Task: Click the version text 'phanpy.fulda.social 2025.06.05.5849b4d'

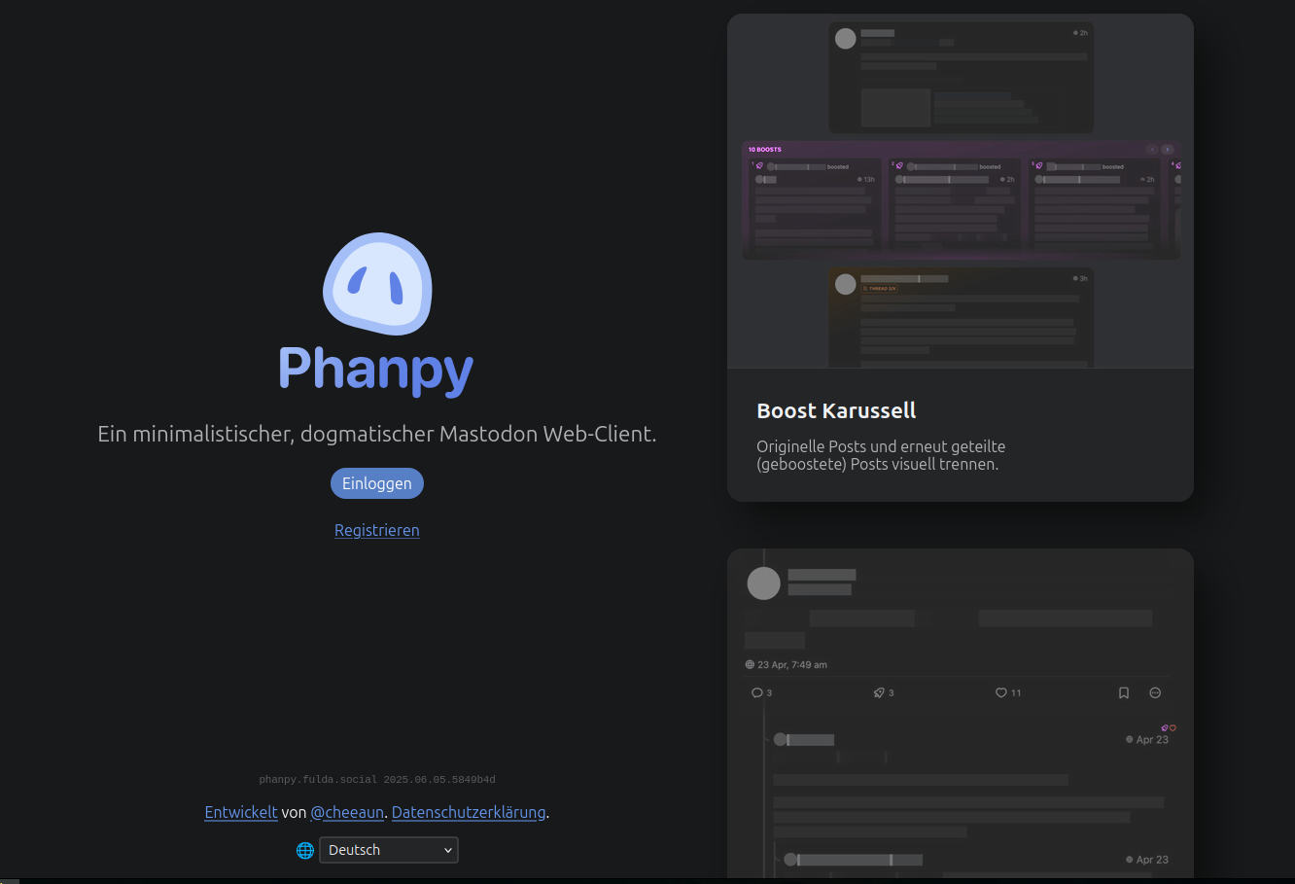Action: pyautogui.click(x=377, y=780)
